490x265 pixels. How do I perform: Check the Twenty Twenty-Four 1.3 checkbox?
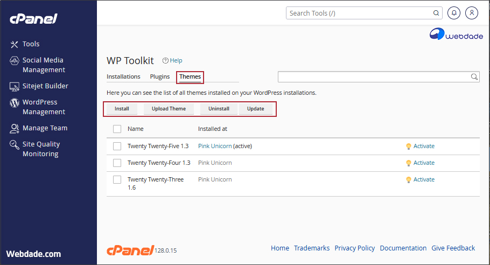[117, 163]
